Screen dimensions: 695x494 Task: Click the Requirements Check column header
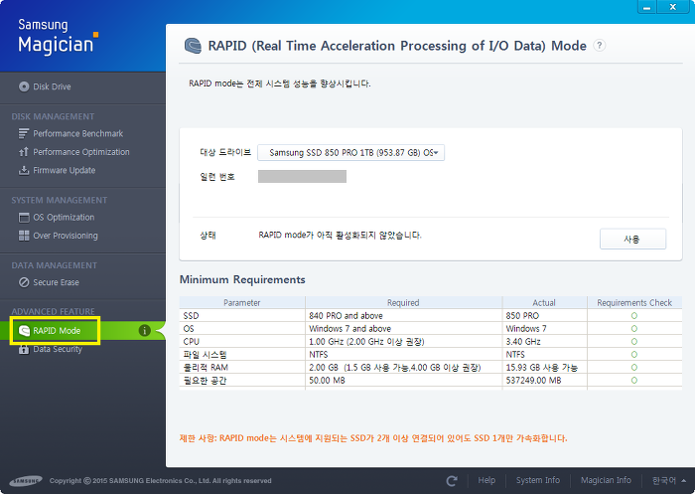(x=634, y=303)
